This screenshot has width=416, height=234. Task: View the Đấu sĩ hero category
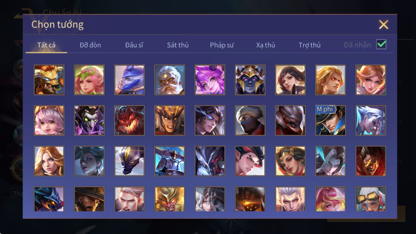[x=134, y=45]
